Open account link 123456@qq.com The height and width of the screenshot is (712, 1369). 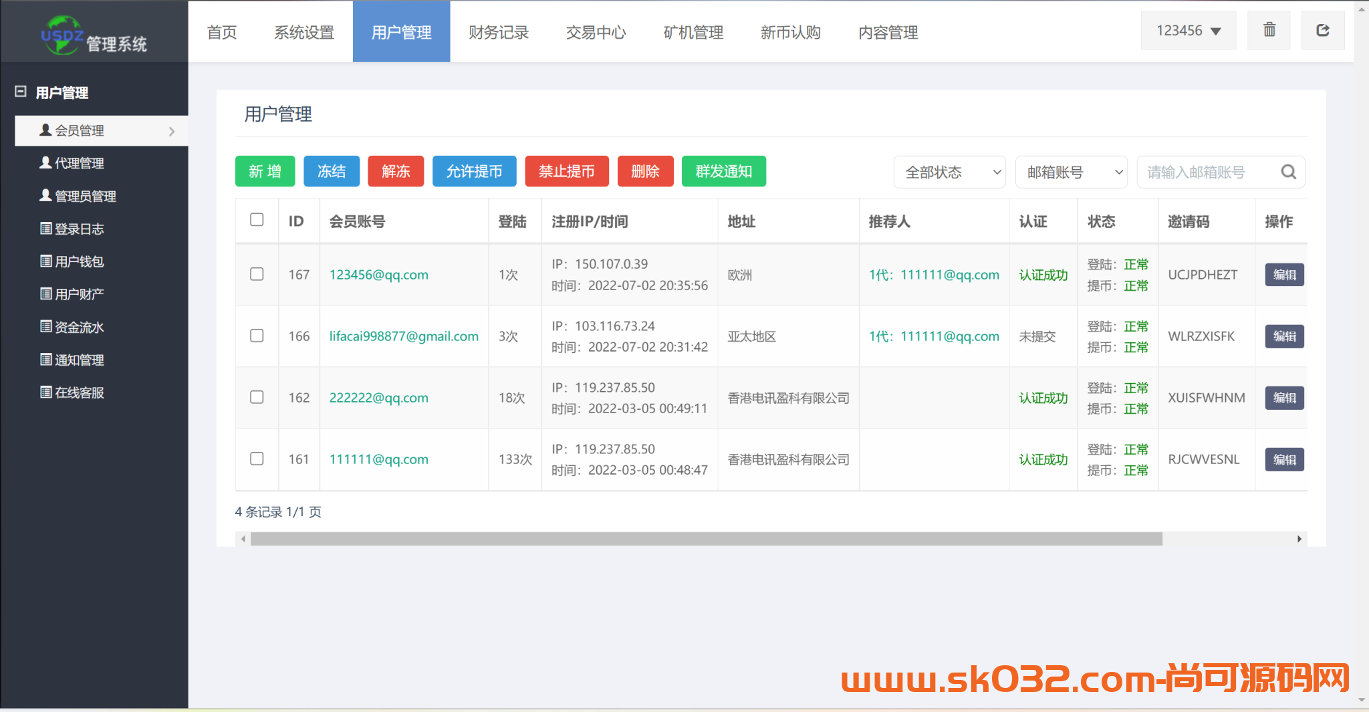pos(378,275)
